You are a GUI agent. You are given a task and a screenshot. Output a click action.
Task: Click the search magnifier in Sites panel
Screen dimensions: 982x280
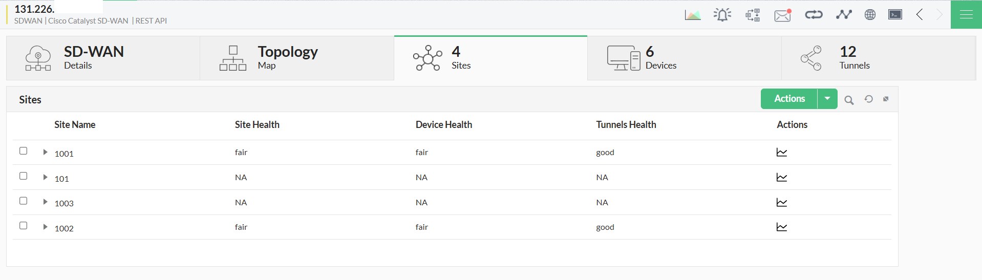(x=849, y=100)
